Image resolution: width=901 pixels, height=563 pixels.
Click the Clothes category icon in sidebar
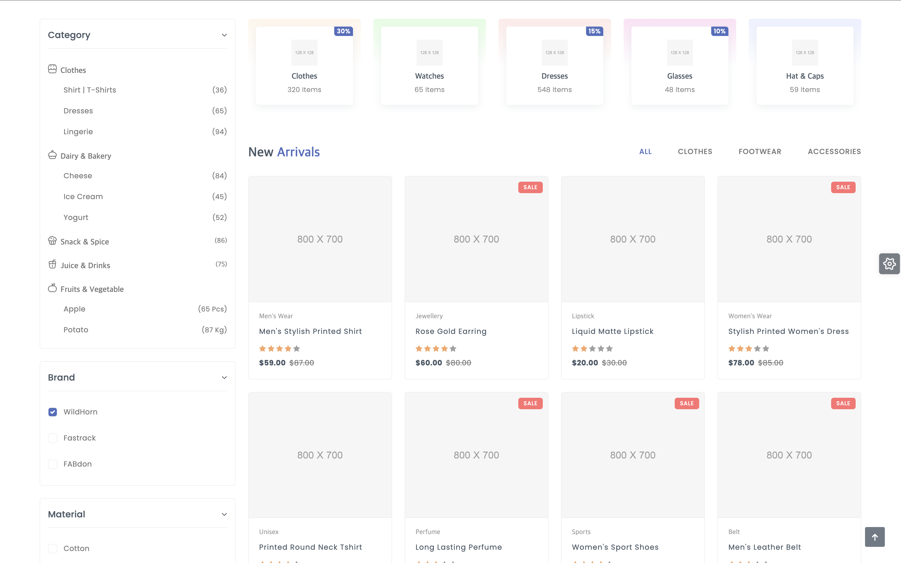(52, 69)
